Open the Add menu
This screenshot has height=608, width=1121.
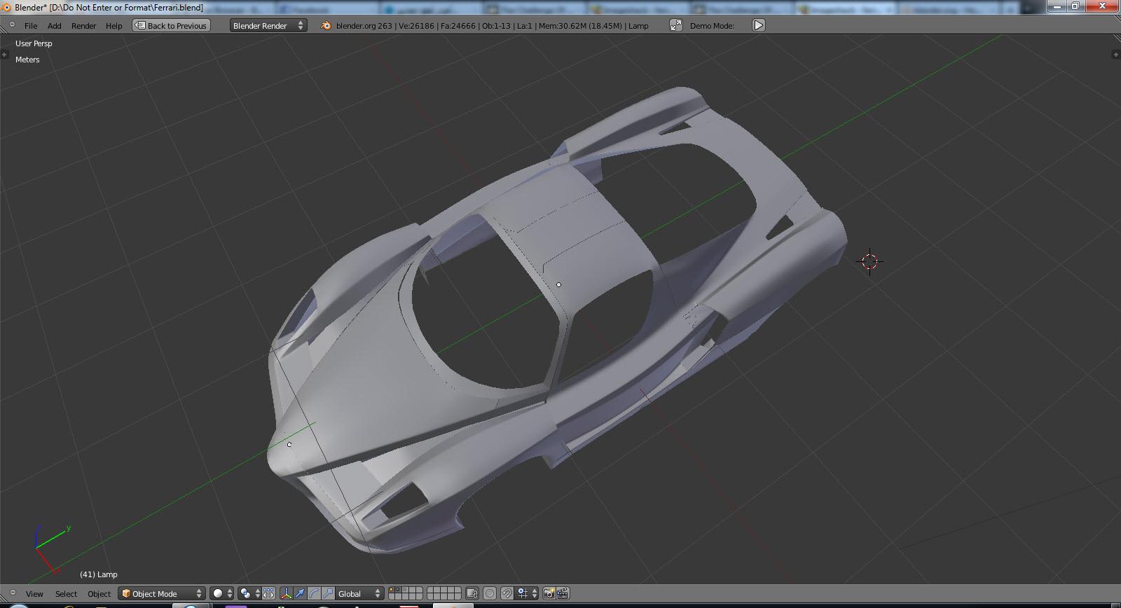[x=54, y=25]
